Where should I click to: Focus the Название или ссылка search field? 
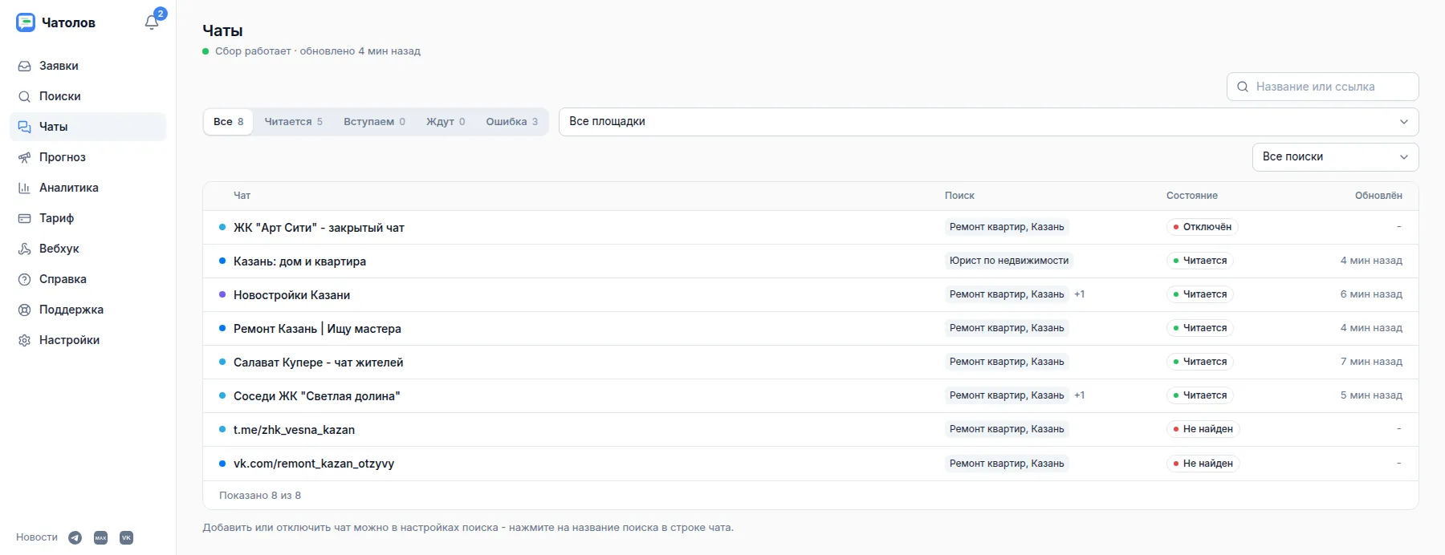tap(1322, 87)
